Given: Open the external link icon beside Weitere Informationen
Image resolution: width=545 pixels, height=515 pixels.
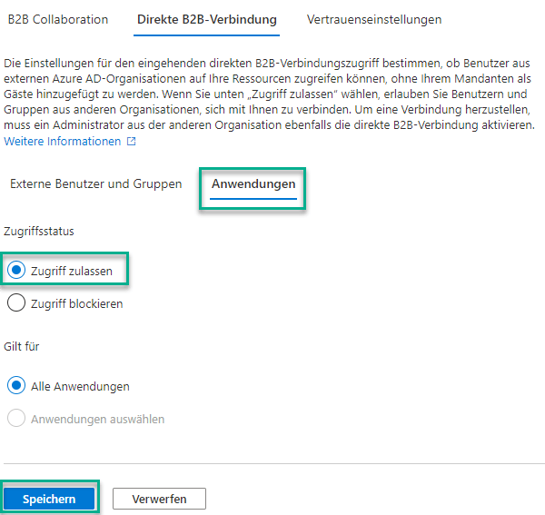Looking at the screenshot, I should click(132, 141).
